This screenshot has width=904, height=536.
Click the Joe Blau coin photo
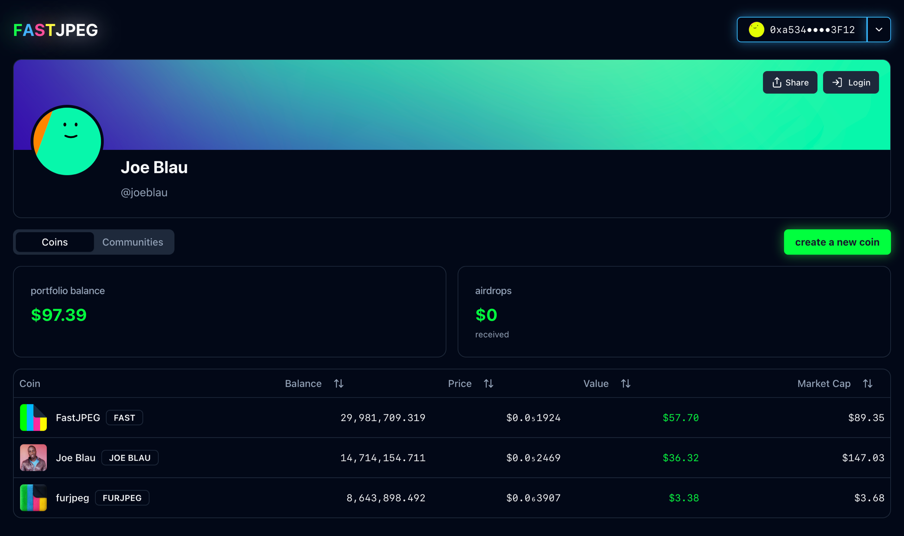33,458
